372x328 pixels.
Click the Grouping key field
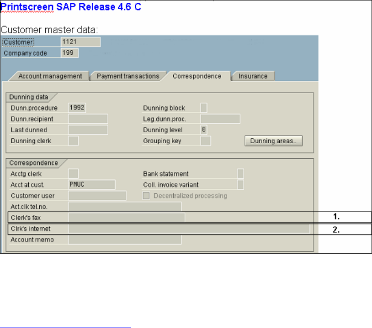(206, 141)
